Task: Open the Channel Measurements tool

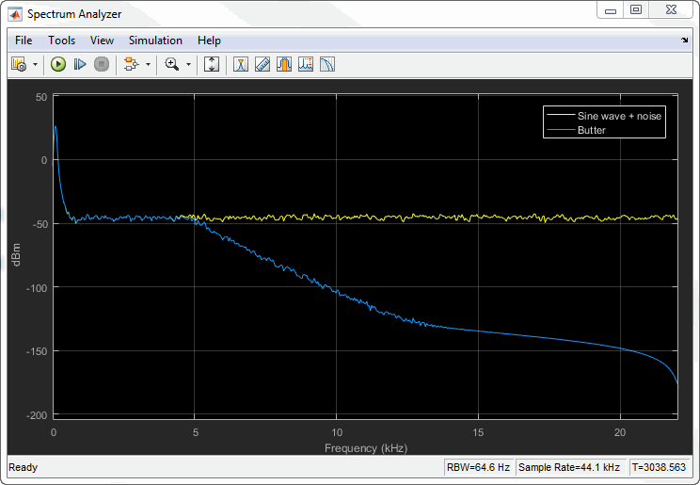Action: 284,64
